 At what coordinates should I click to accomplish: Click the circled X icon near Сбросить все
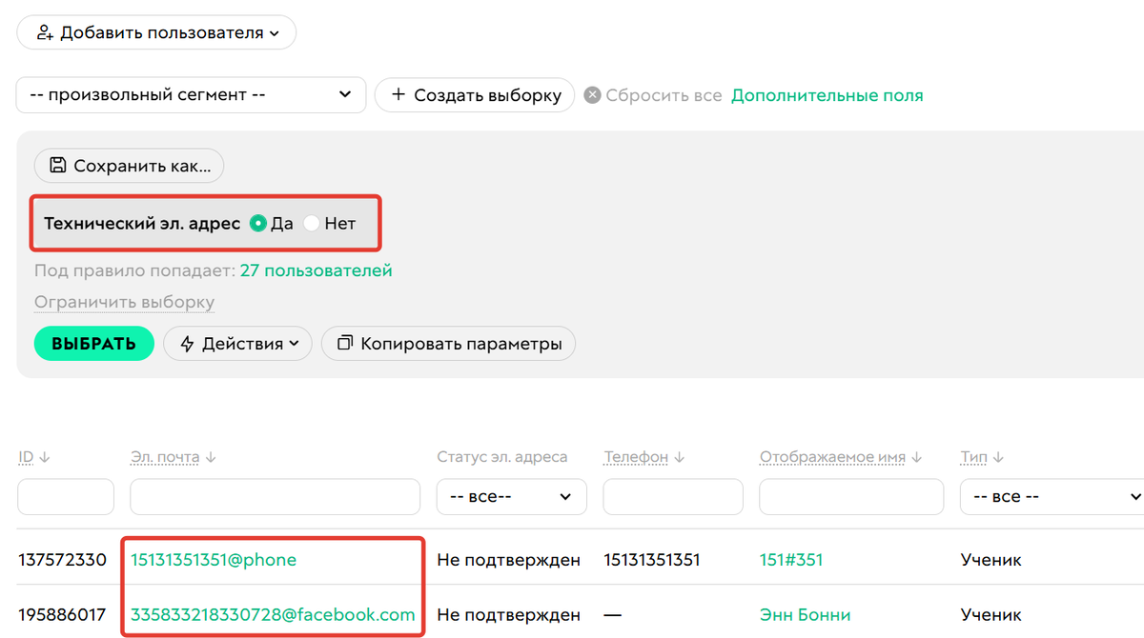(594, 95)
